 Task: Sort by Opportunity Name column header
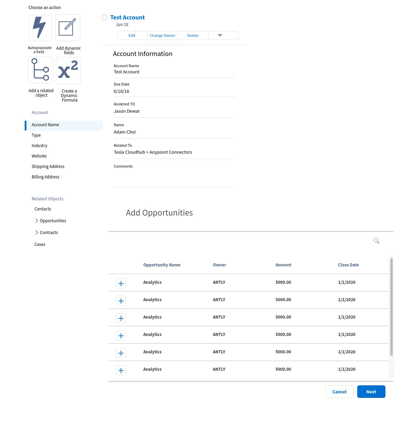pyautogui.click(x=162, y=265)
